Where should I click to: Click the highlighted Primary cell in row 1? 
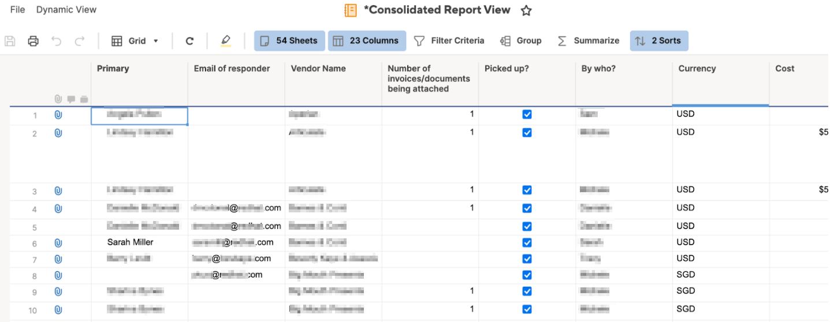point(139,115)
